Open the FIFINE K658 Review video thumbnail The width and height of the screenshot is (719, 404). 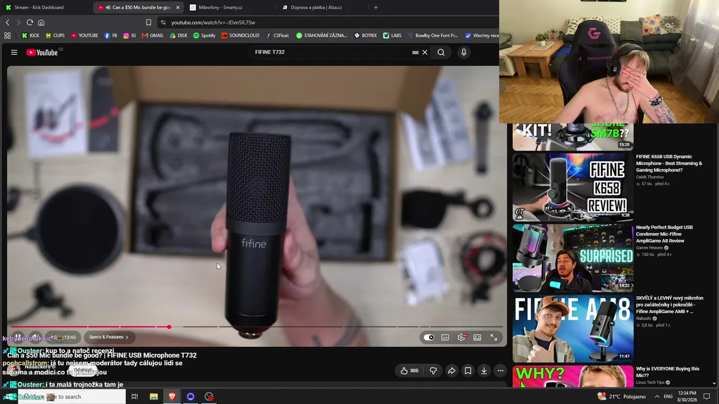573,187
